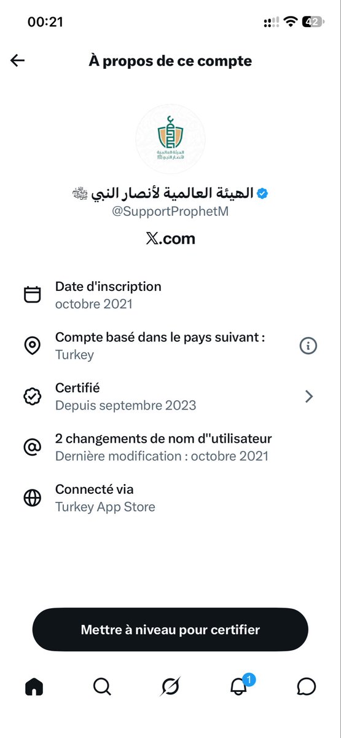Tap the blue verified checkmark badge
Viewport: 341px width, 738px height.
262,194
